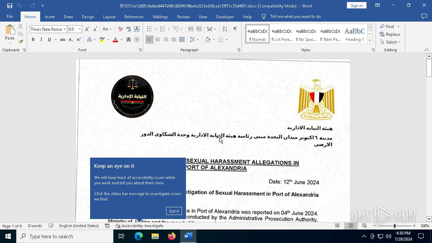Toggle Subscript formatting
Viewport: 432px width, 243px height.
coord(71,39)
